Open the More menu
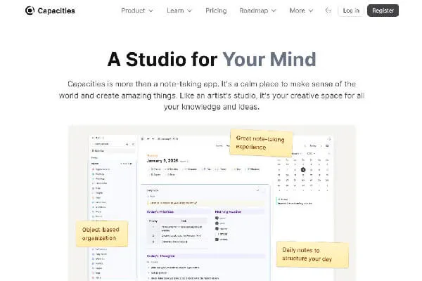The width and height of the screenshot is (422, 281). pos(301,11)
